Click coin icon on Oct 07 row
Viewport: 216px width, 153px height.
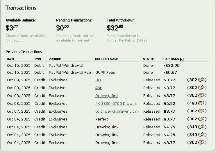tap(201, 111)
